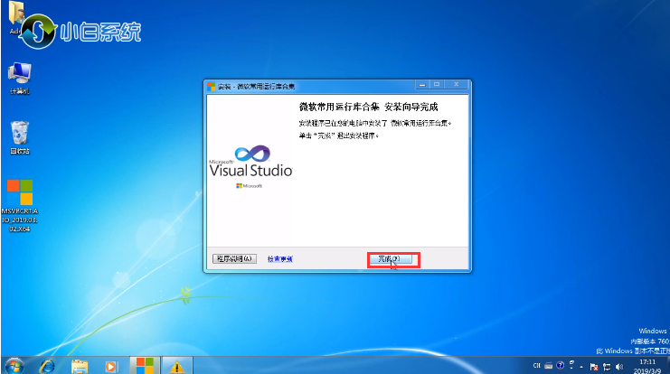Launch Internet Explorer from the taskbar
The width and height of the screenshot is (670, 374).
click(x=48, y=366)
